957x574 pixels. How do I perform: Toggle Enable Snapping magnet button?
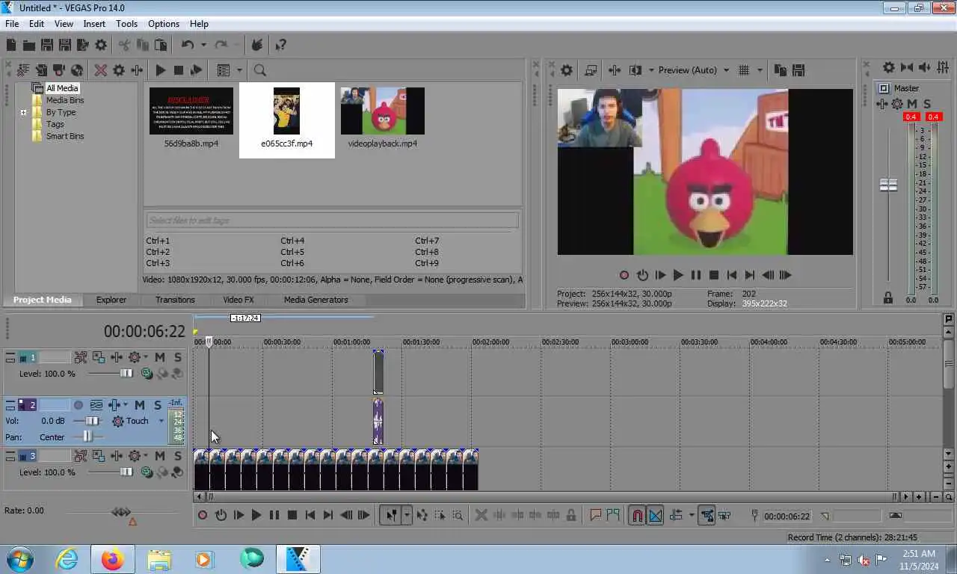click(636, 515)
